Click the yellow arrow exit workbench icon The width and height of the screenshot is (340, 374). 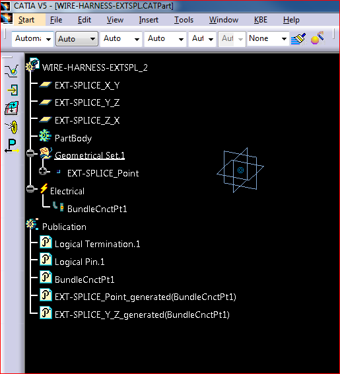13,90
